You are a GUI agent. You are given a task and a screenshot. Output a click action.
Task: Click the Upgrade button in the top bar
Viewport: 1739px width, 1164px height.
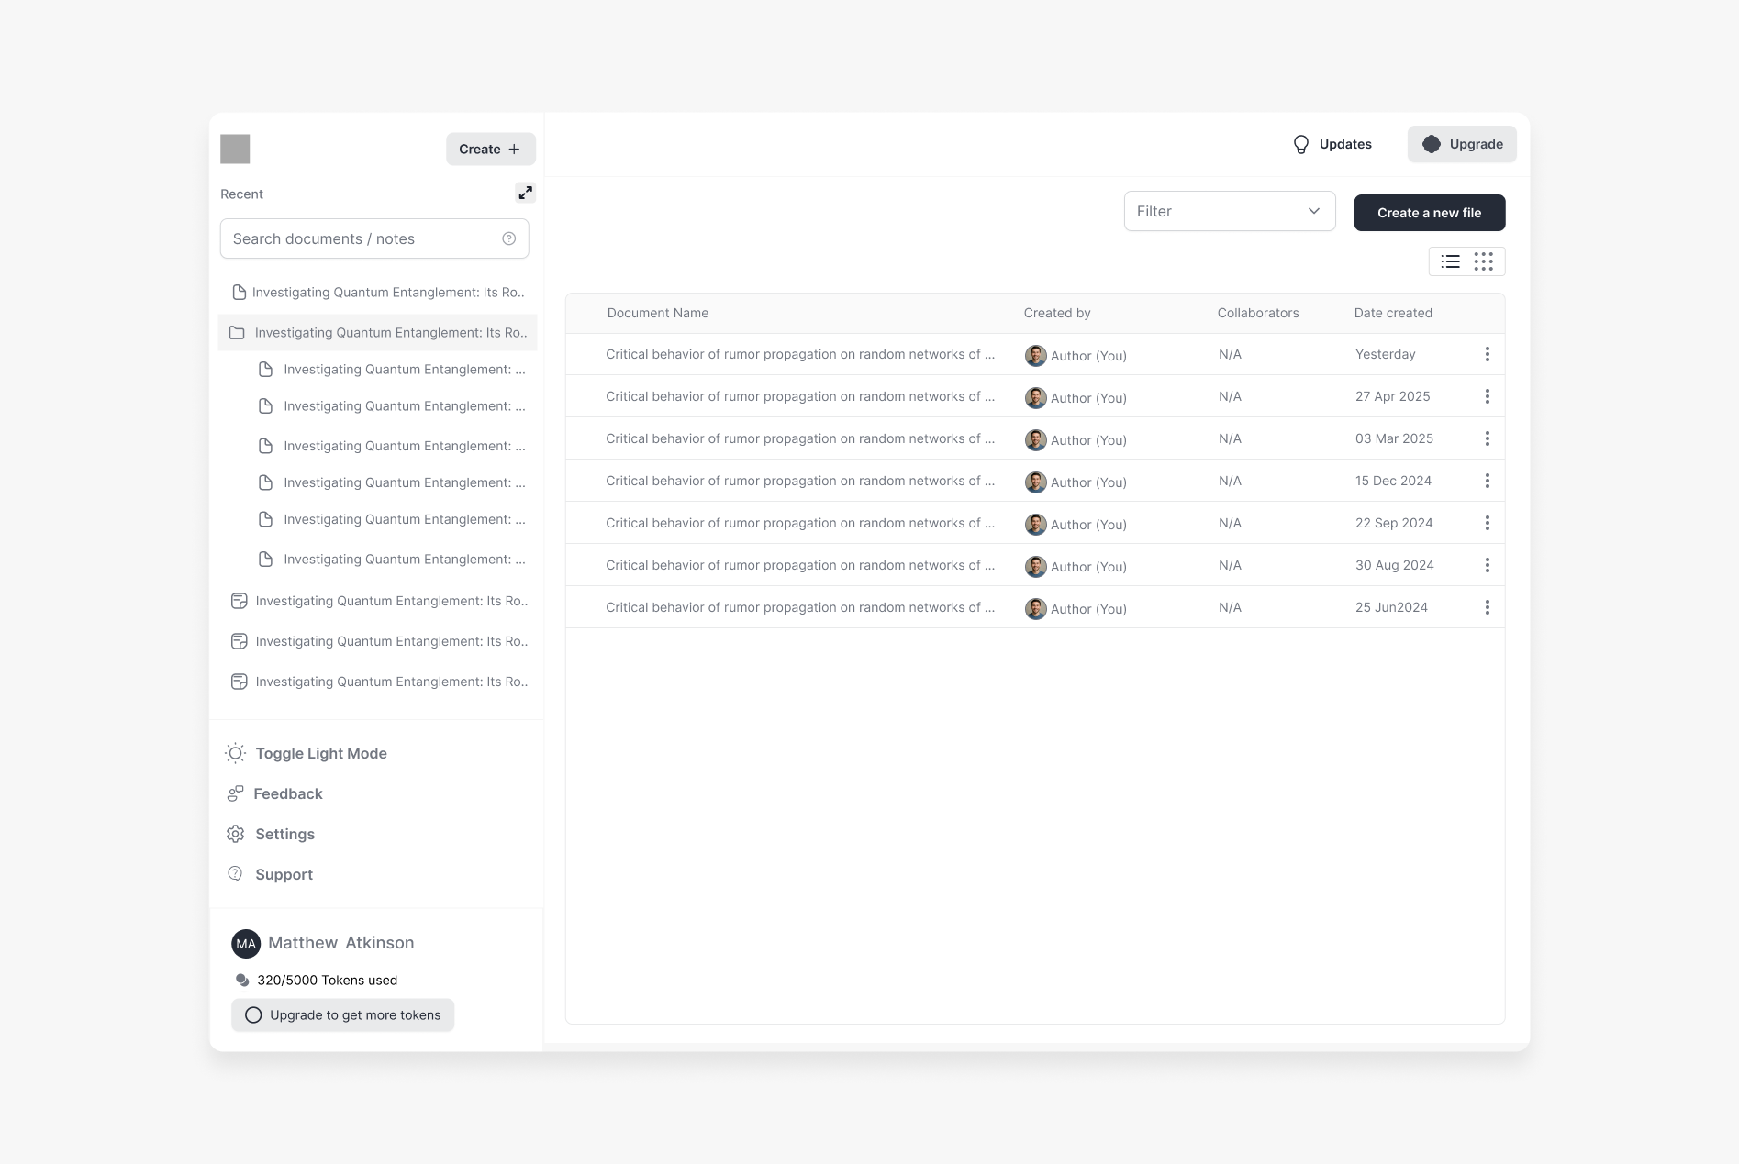(1462, 144)
